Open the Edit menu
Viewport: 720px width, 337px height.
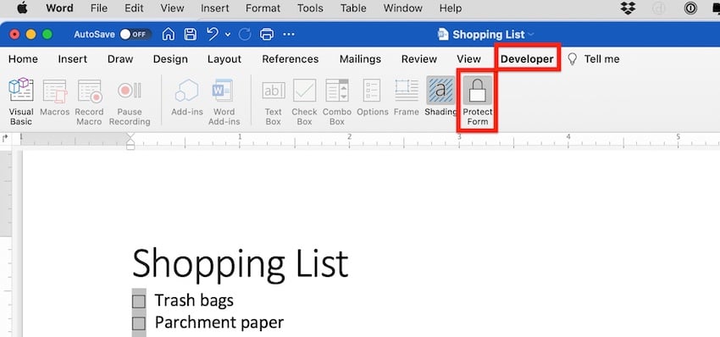[134, 8]
